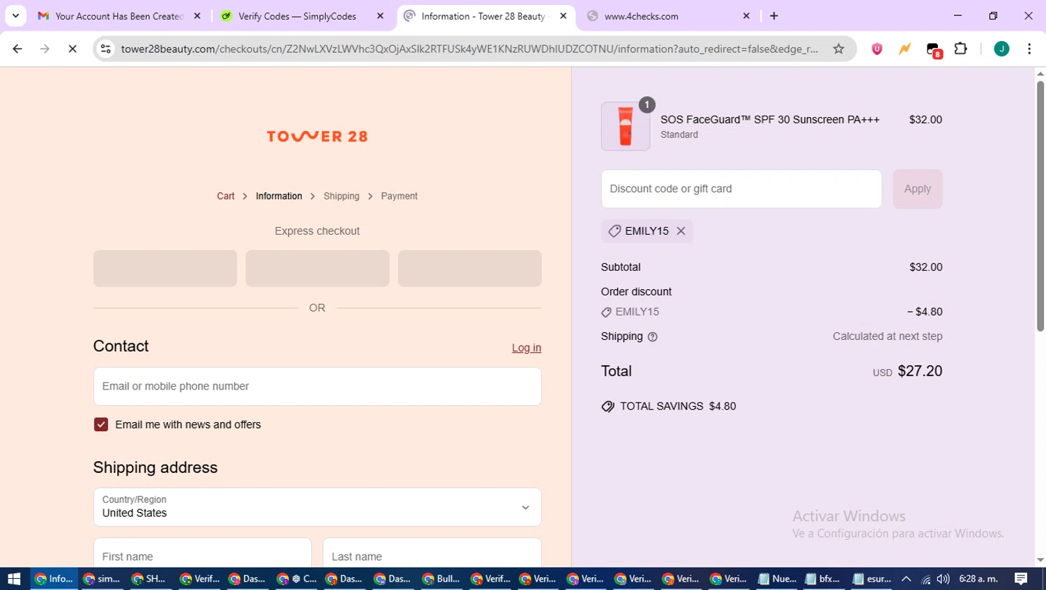Open Chrome three-dot menu
The image size is (1046, 590).
point(1029,49)
